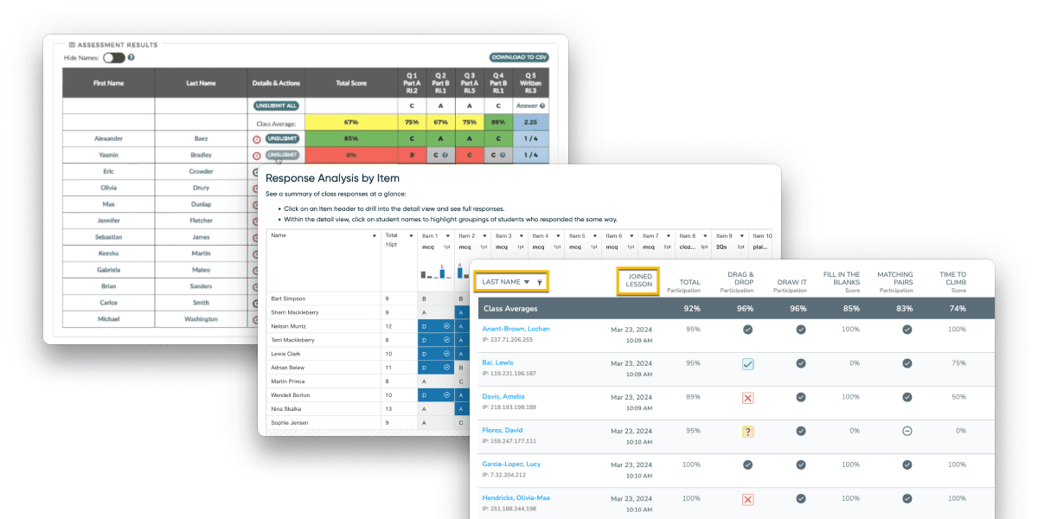Click Time to Climb column header

click(952, 281)
